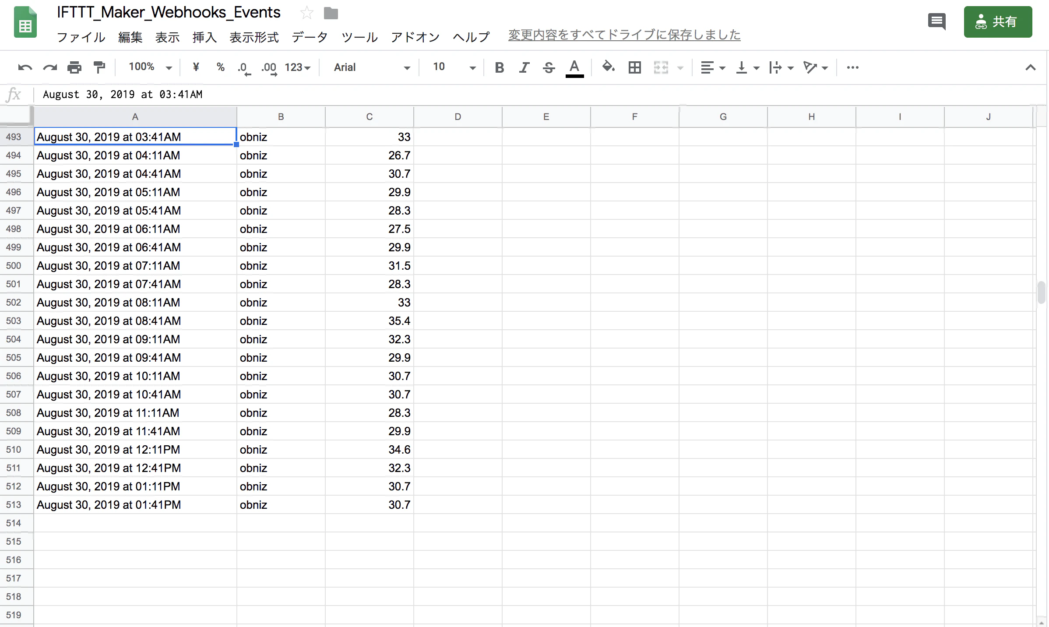Screen dimensions: 1049x627
Task: Open the fill color bucket
Action: click(x=608, y=67)
